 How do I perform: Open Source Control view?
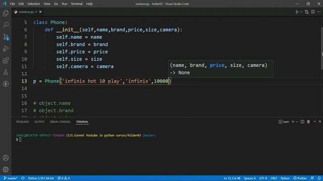tap(6, 37)
